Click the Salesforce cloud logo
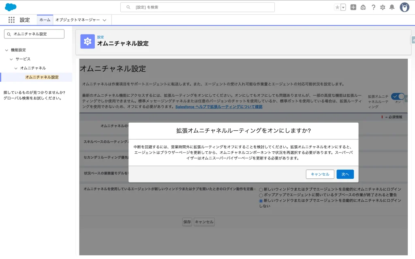The image size is (415, 259). [x=11, y=7]
